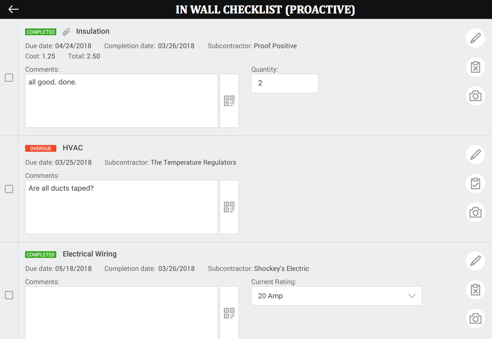Open the camera for the Insulation item

(475, 96)
